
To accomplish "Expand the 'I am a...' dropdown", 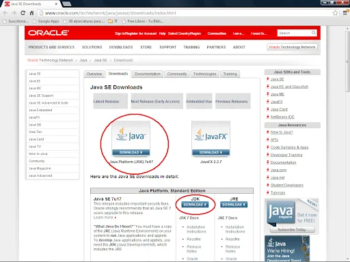I will [239, 33].
